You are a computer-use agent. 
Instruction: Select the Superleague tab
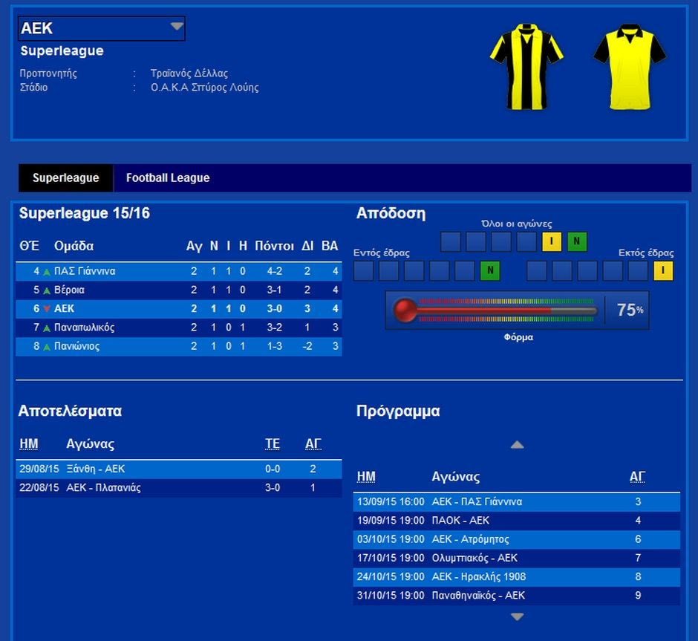coord(65,178)
